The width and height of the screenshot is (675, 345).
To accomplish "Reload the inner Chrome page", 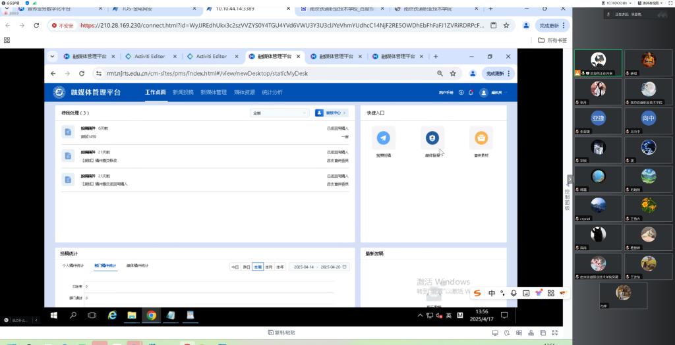I will pos(81,74).
